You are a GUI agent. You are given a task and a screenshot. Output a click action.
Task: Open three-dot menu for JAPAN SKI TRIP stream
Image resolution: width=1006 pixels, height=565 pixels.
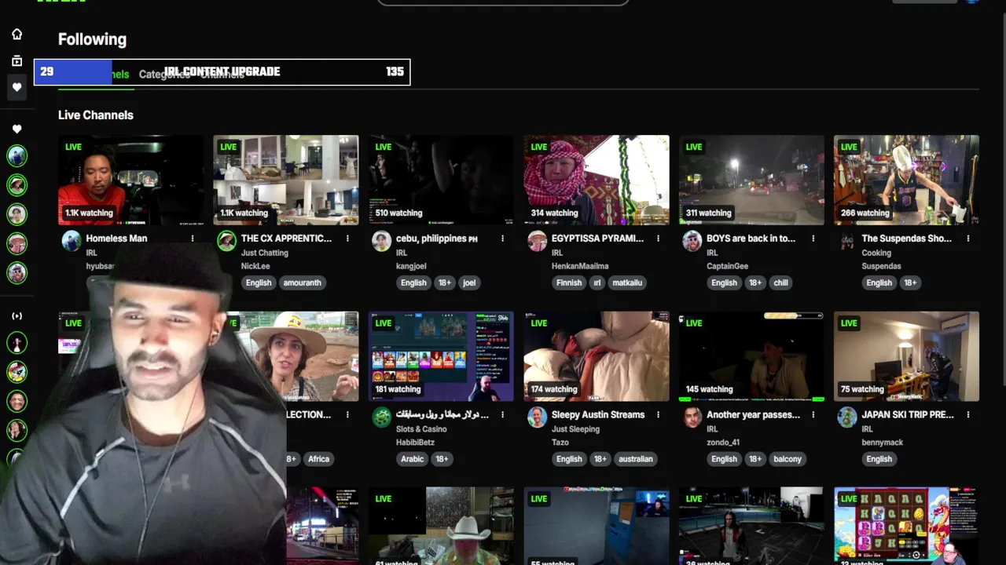(x=968, y=415)
